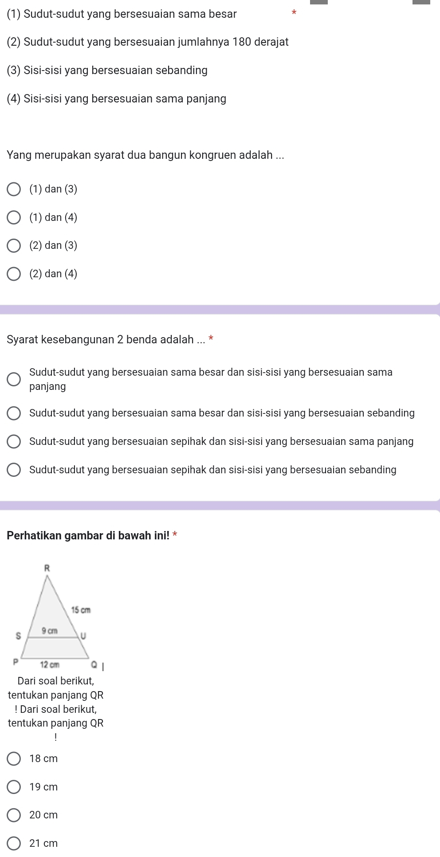Mark "(2) dan (4)" as the answer
Image resolution: width=440 pixels, height=857 pixels.
click(14, 274)
